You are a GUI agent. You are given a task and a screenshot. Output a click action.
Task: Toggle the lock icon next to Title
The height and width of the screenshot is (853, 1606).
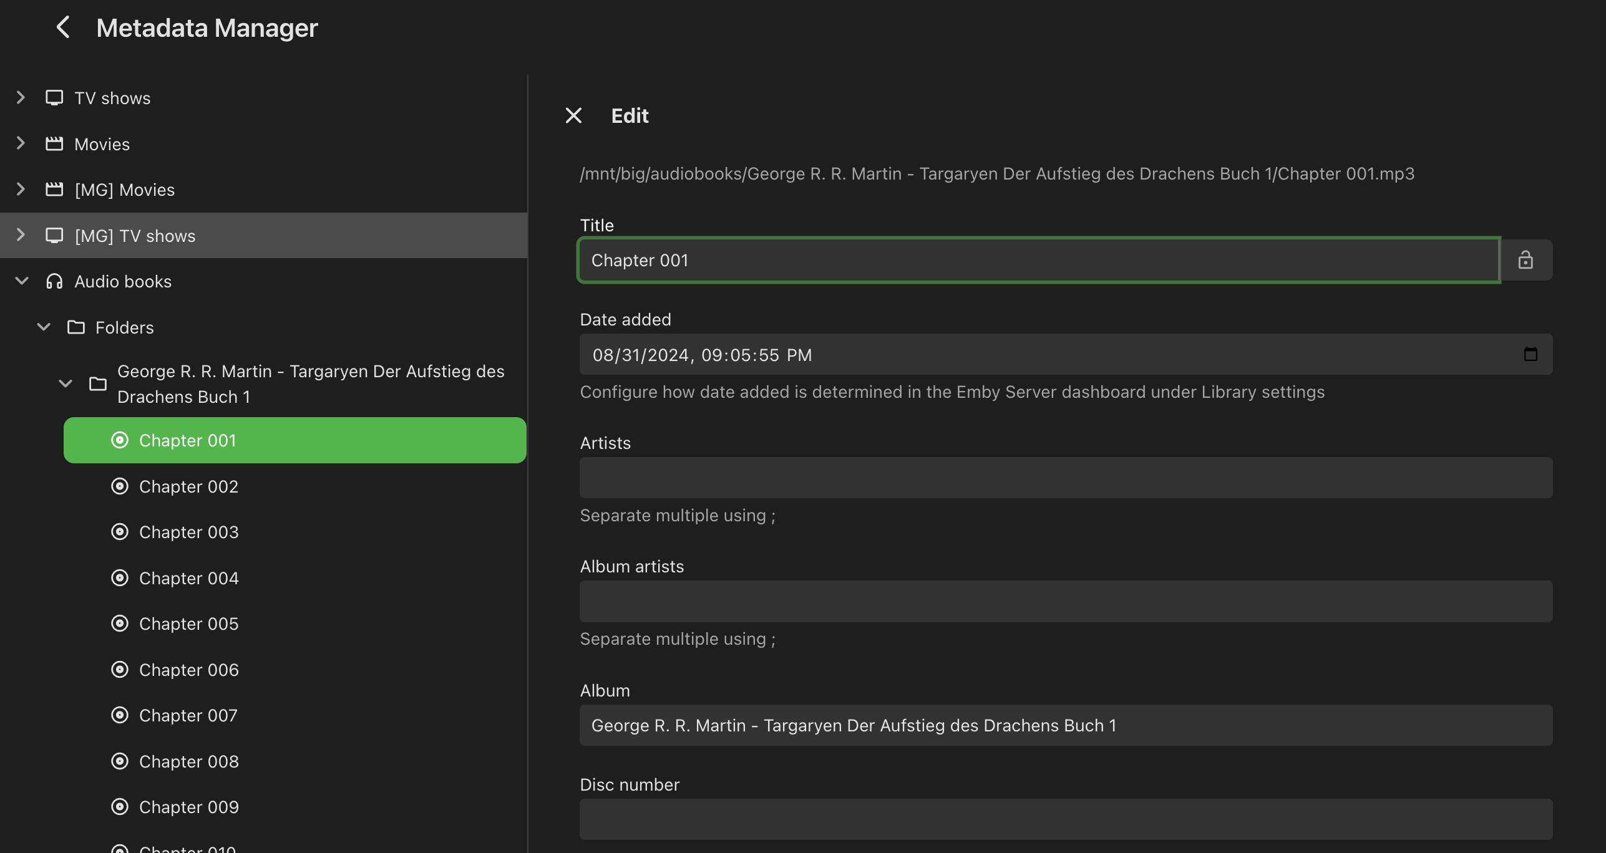(x=1526, y=260)
